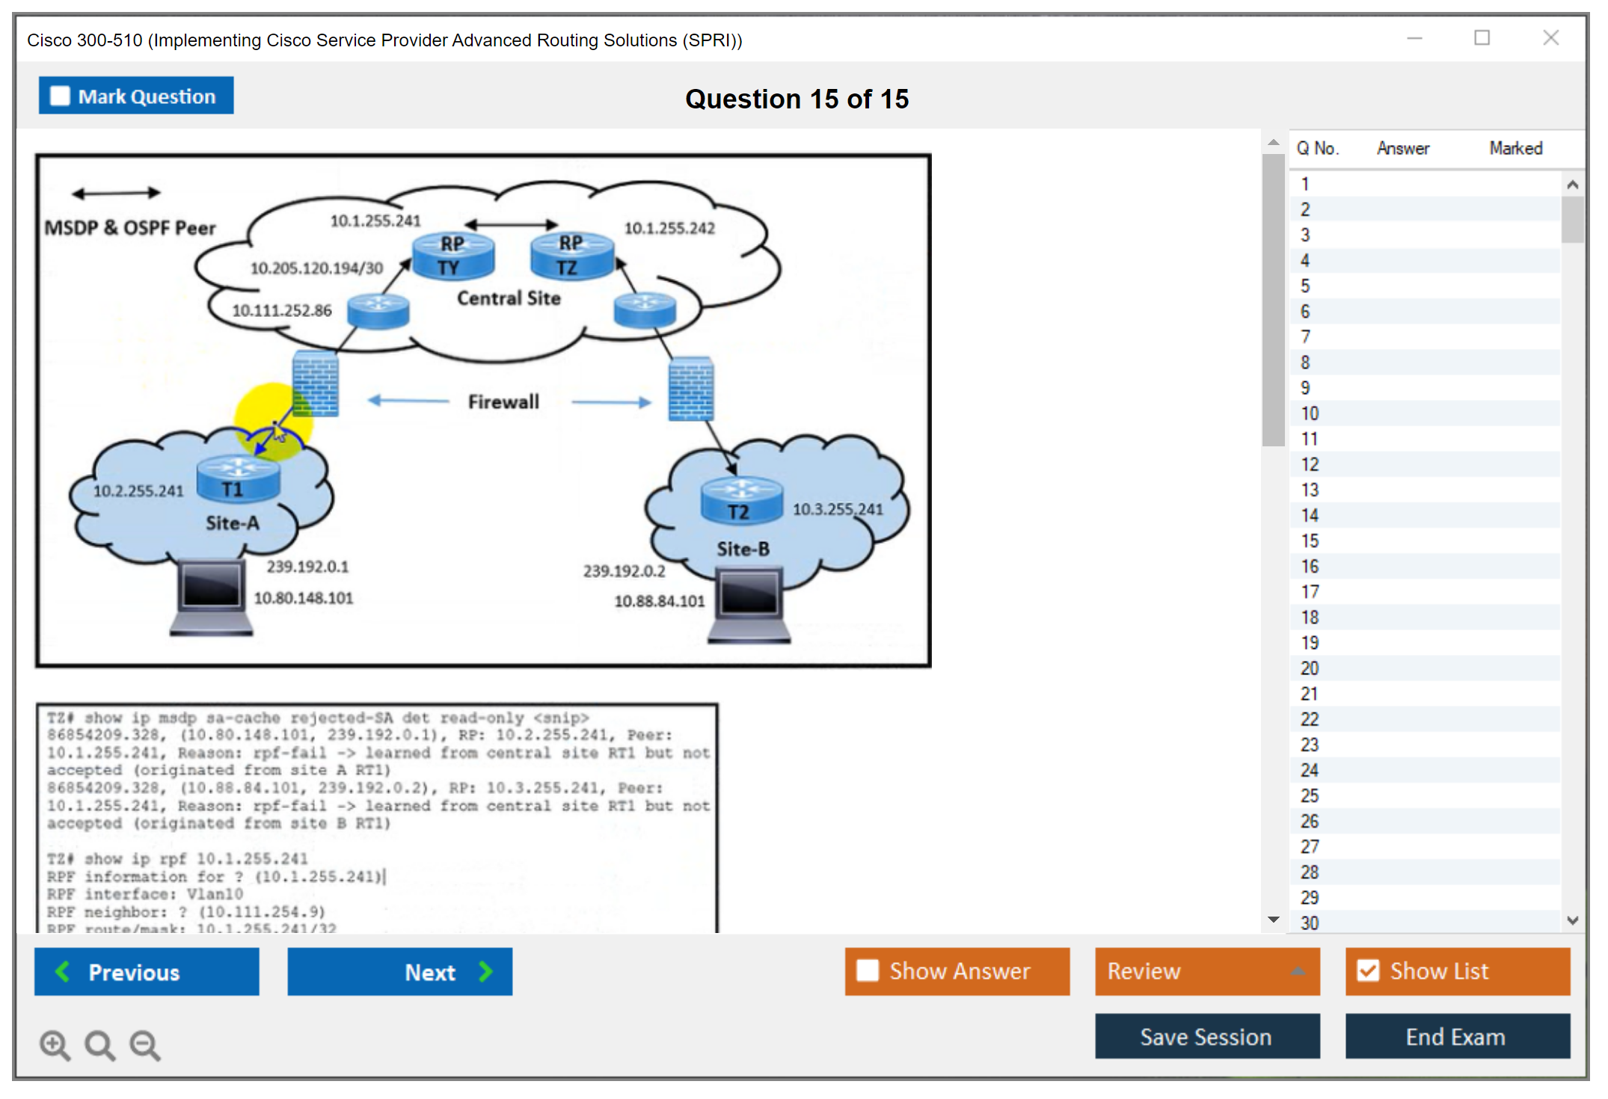Click the T1 router in Site-A
Screen dimensions: 1608x1099
(x=238, y=479)
